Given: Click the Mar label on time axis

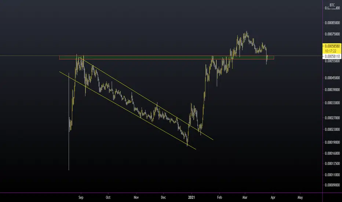Looking at the screenshot, I should [245, 198].
